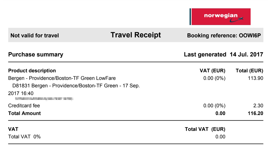Click the Last generated 14 Jul. 2017 date
This screenshot has width=274, height=157.
[224, 54]
